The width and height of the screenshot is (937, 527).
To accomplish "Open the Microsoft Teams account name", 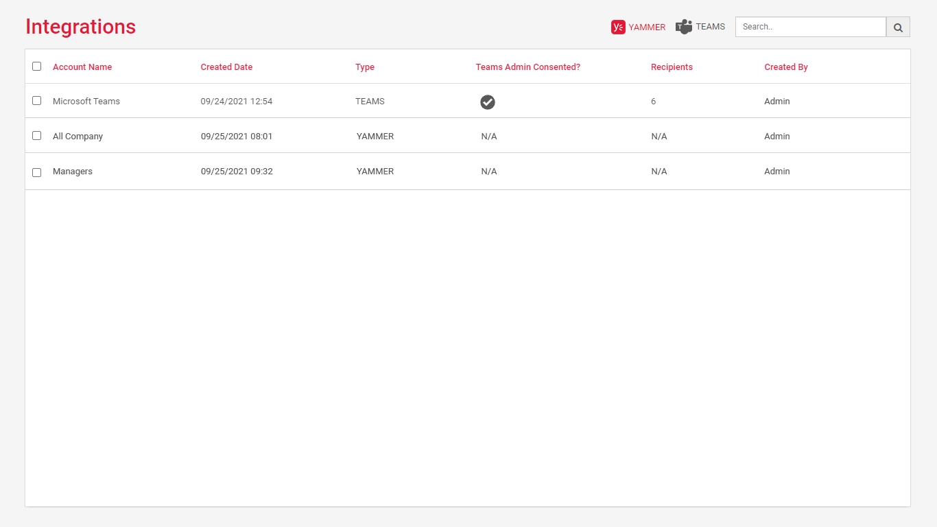I will tap(86, 102).
